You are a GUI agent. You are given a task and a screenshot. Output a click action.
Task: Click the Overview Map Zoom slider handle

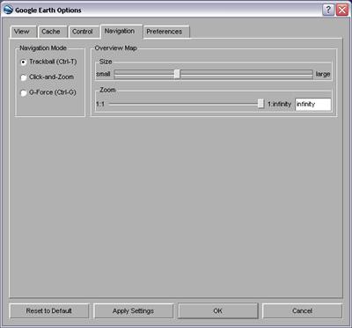coord(260,104)
